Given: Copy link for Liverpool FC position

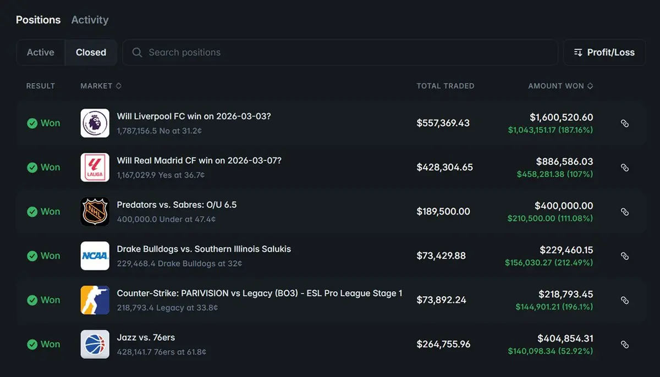Looking at the screenshot, I should 624,123.
